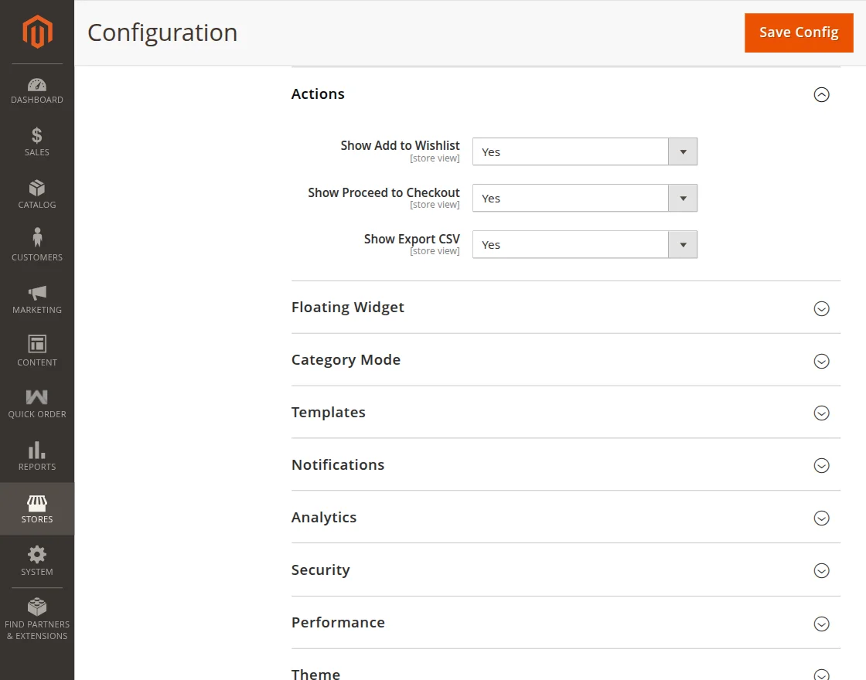Click the Category Mode heading text

click(x=346, y=360)
